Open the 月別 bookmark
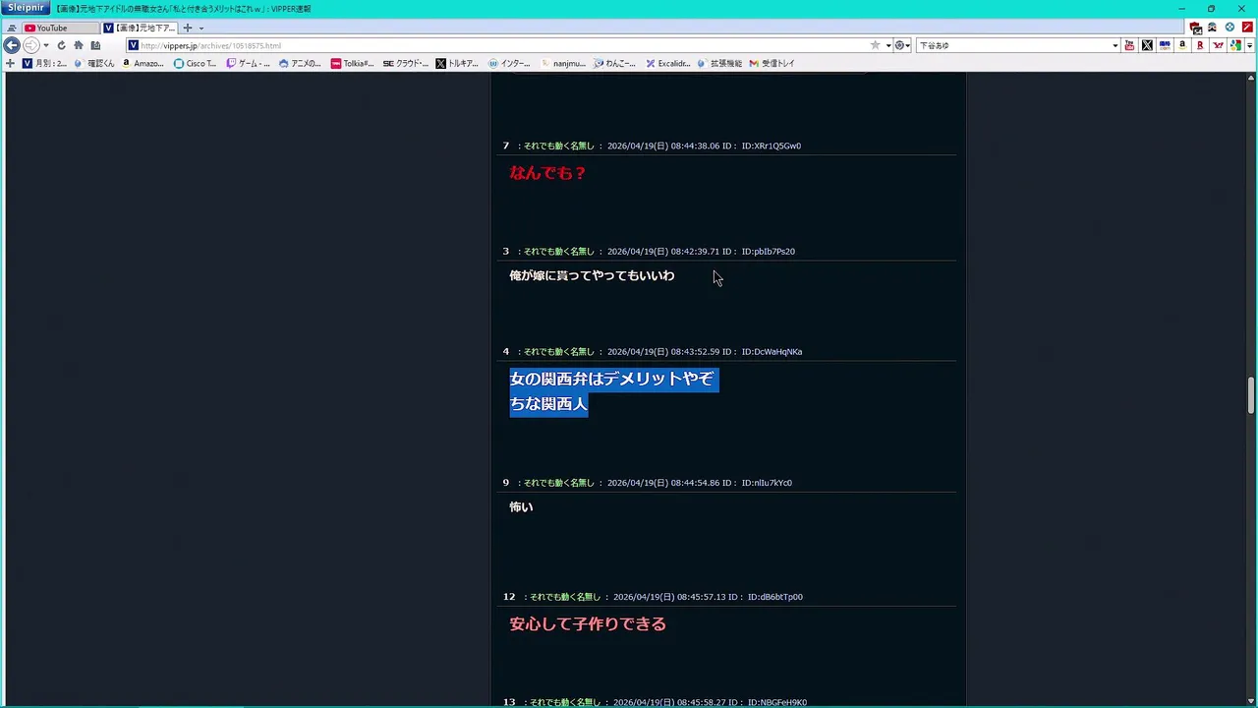Screen dimensions: 1258x708 tap(44, 63)
